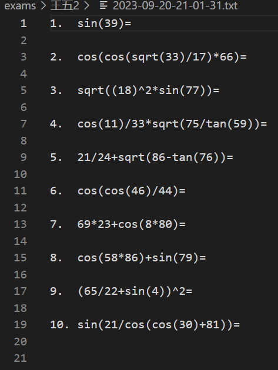Place cursor after cos(11)/33*sqrt(75/tan(59))=
Screen dimensions: 278x370
pyautogui.click(x=267, y=124)
